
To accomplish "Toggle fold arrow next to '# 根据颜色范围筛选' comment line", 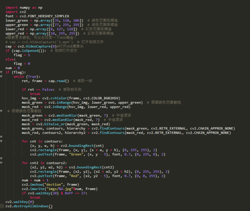I will pos(1,111).
